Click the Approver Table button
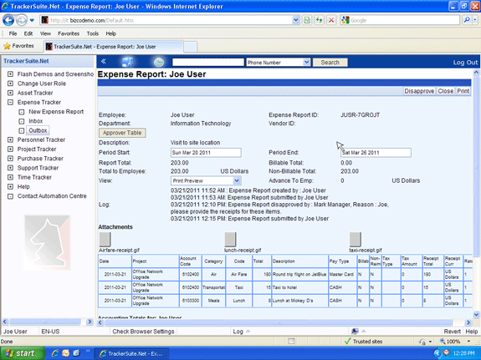 coord(122,133)
